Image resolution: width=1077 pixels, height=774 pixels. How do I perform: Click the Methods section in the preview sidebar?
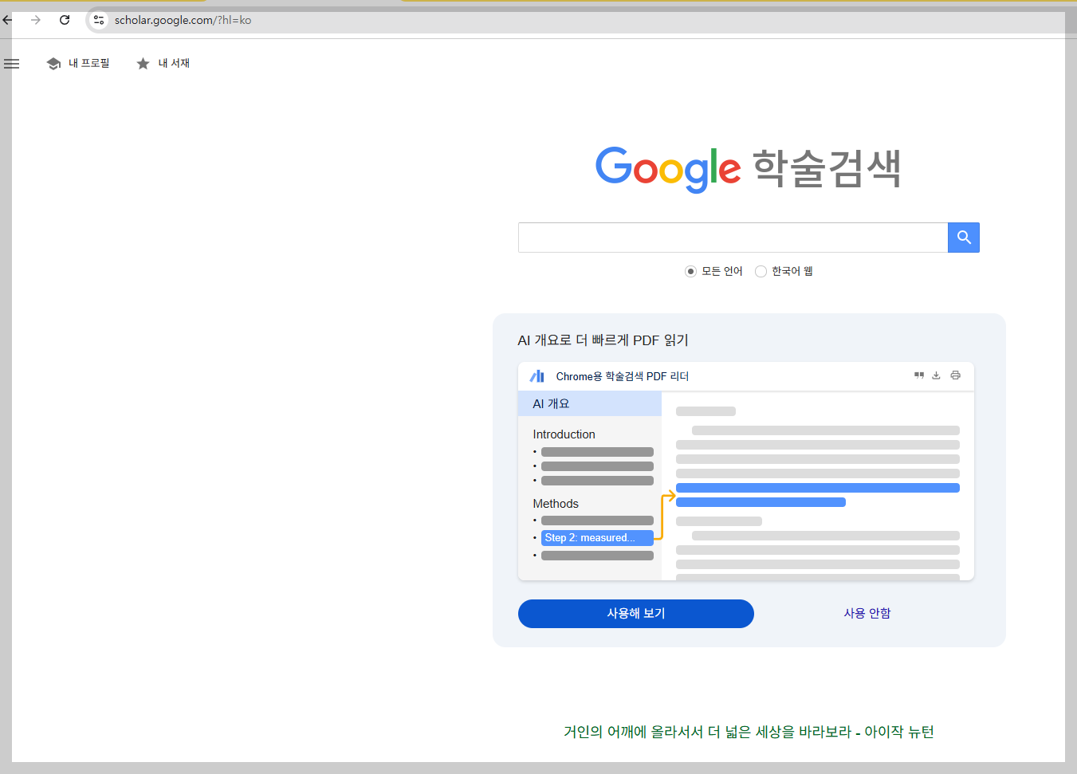tap(556, 503)
